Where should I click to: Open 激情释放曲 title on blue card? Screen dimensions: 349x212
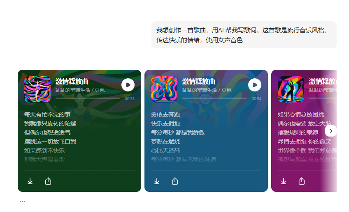point(199,81)
